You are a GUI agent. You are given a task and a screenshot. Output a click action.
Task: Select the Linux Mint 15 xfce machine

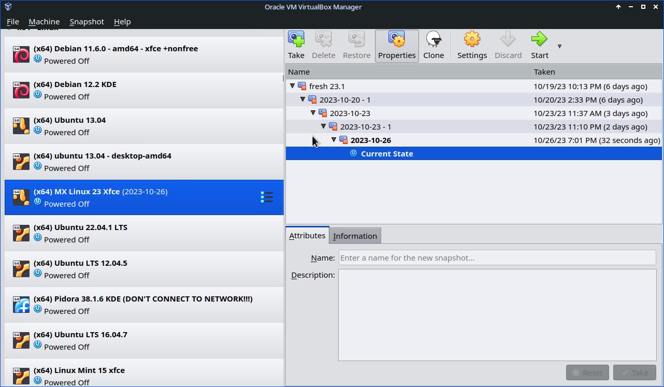click(x=144, y=373)
